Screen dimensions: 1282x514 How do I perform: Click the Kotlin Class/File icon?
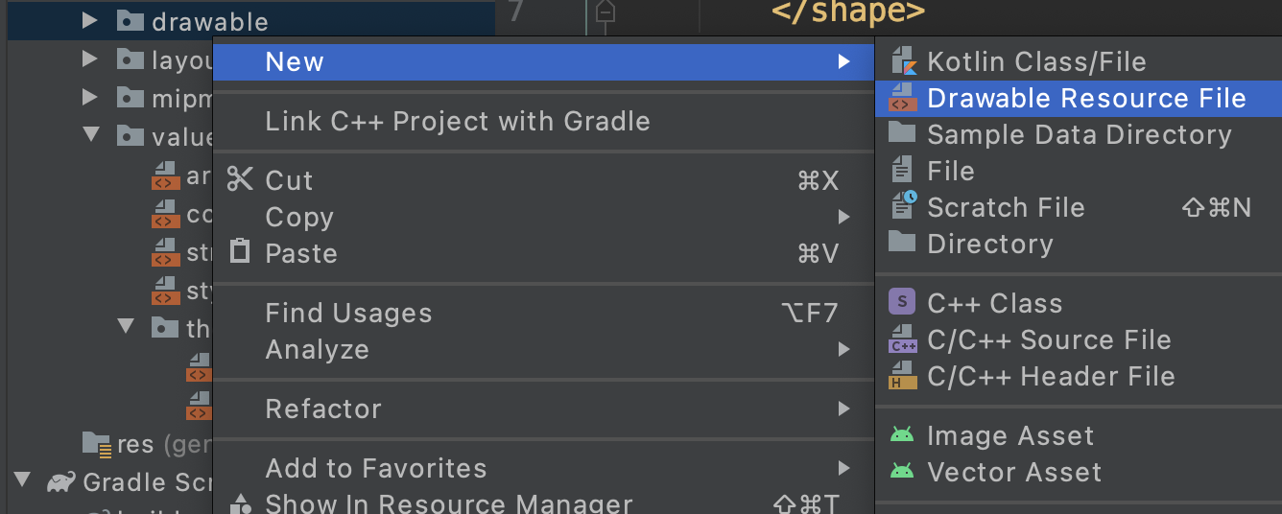coord(903,61)
